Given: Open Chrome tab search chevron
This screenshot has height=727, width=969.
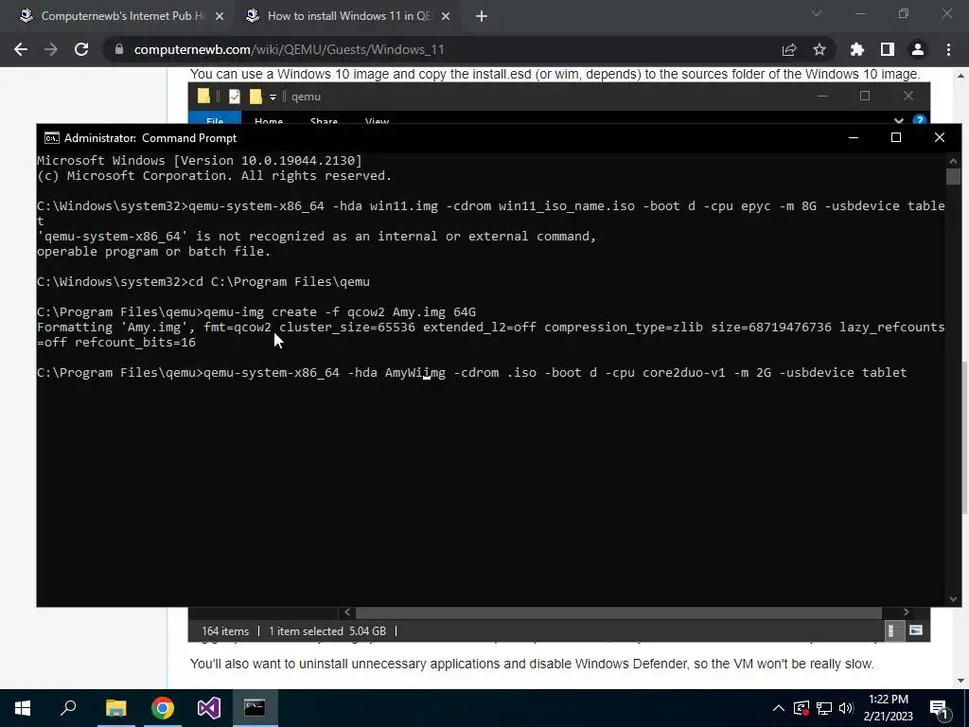Looking at the screenshot, I should point(817,13).
